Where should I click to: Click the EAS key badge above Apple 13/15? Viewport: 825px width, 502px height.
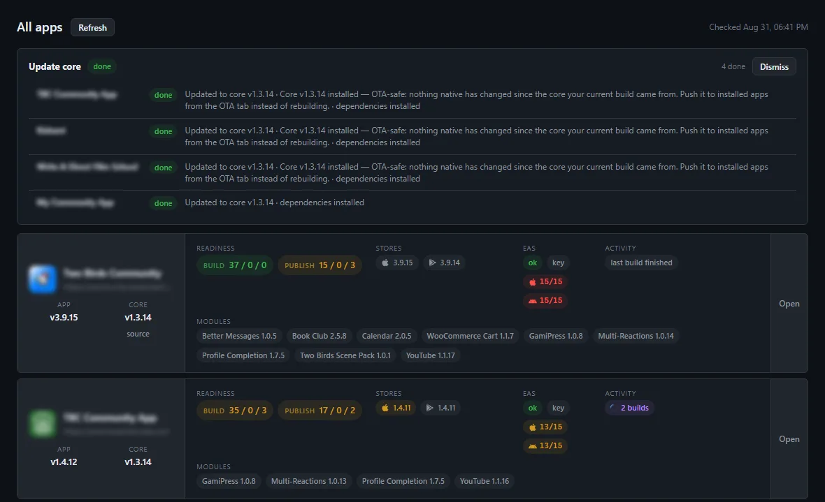tap(558, 408)
